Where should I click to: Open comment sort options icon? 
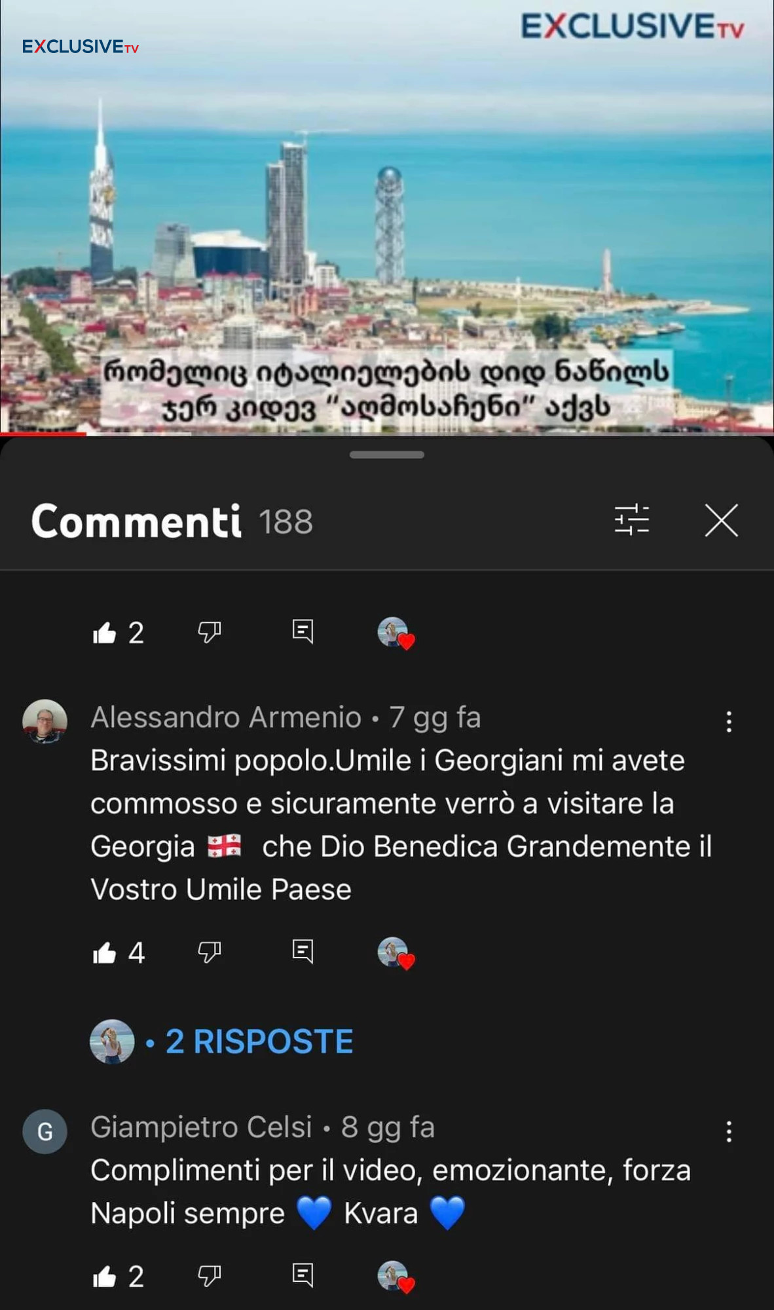click(x=631, y=521)
